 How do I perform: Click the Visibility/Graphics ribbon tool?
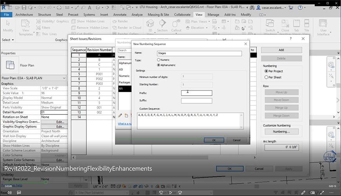(x=53, y=21)
